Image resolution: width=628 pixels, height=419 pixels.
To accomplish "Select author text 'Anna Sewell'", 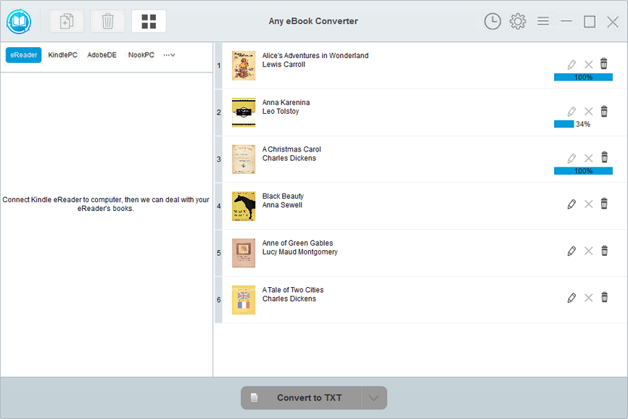I will [x=282, y=205].
